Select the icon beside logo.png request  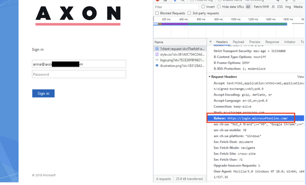pos(157,60)
